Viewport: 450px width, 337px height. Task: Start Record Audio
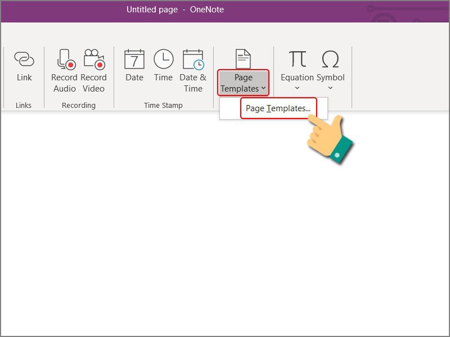click(x=64, y=71)
